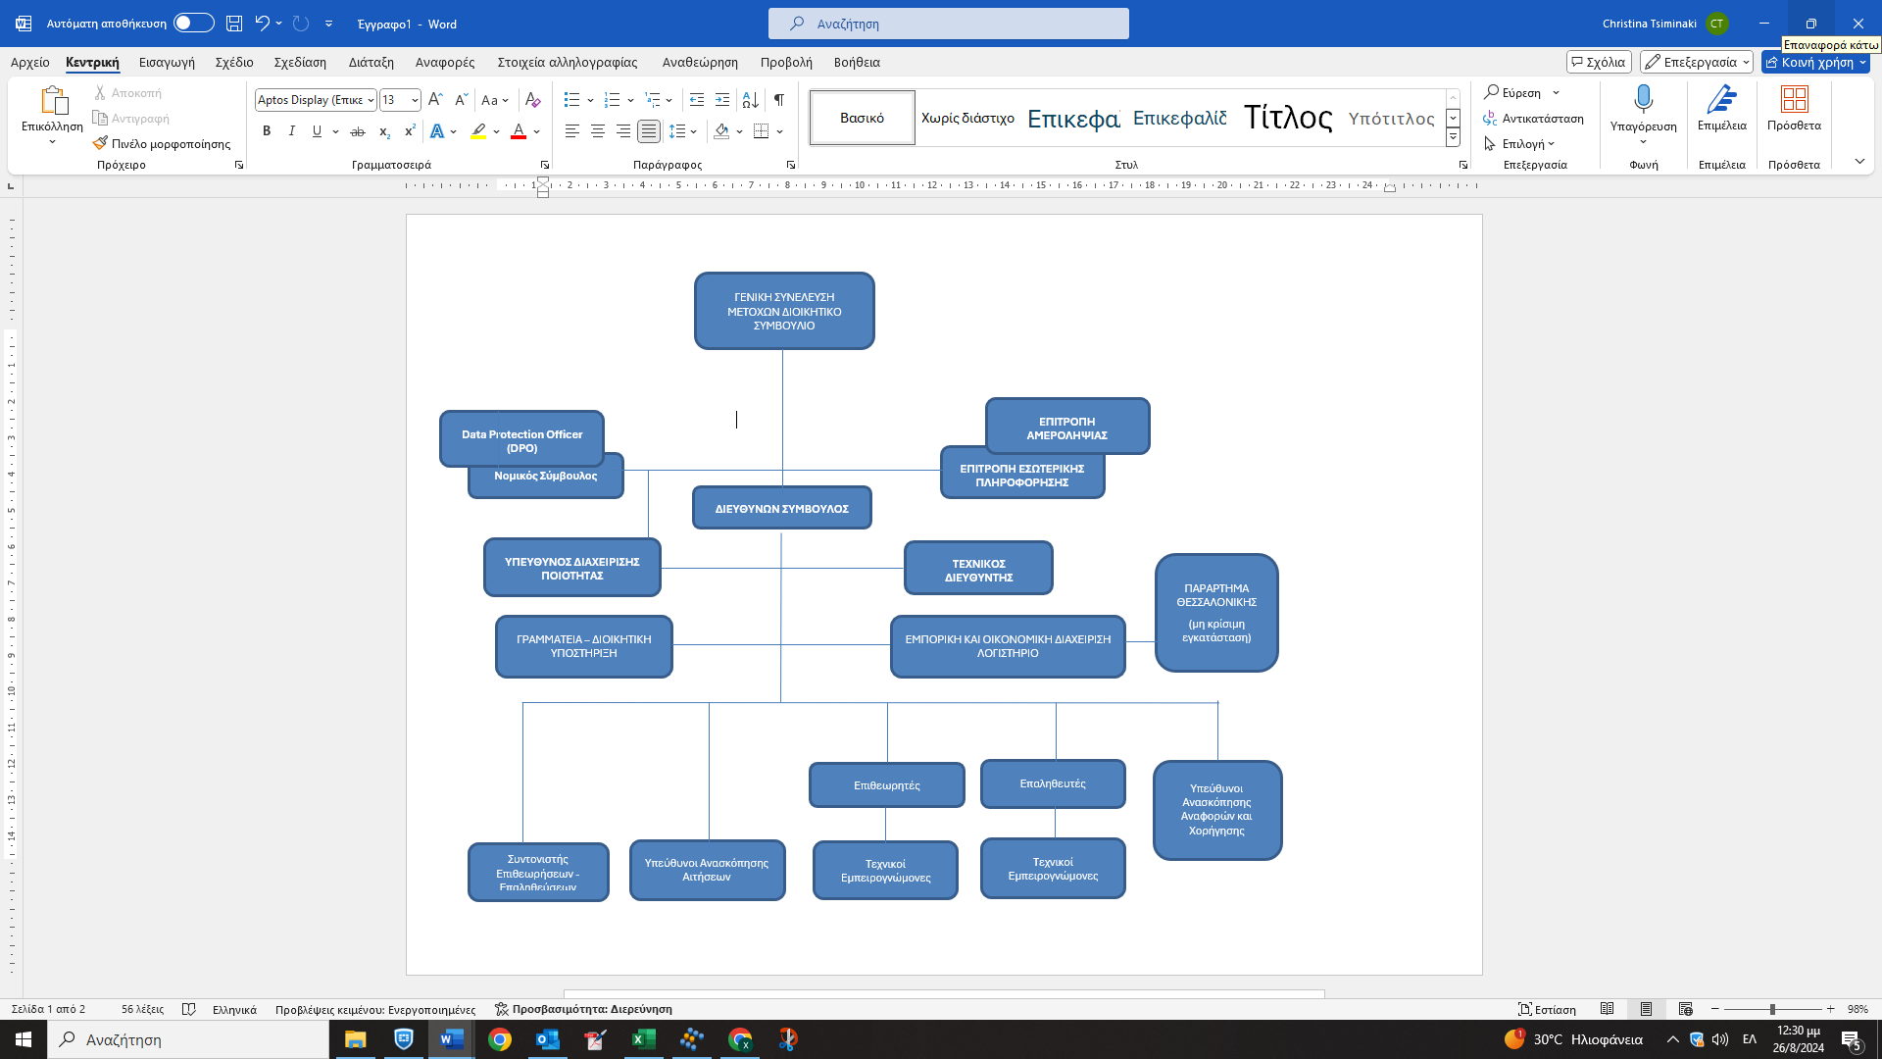The height and width of the screenshot is (1059, 1882).
Task: Select the Τίτλος style
Action: point(1288,118)
